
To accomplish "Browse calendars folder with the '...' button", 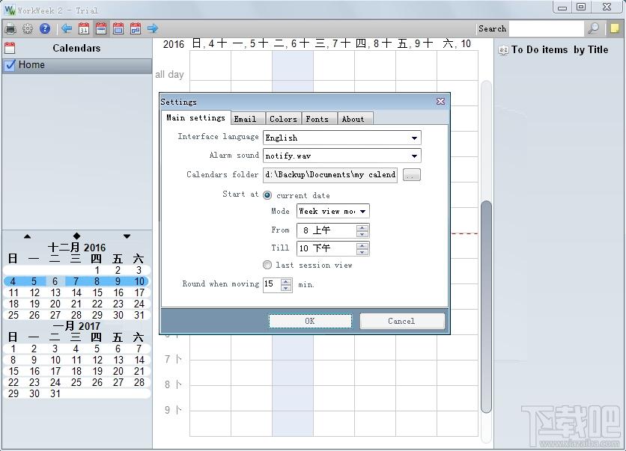I will pos(412,175).
